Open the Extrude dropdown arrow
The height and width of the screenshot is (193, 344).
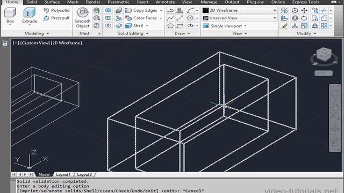(x=30, y=25)
